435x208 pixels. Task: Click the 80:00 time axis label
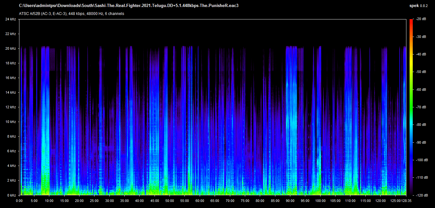point(260,201)
